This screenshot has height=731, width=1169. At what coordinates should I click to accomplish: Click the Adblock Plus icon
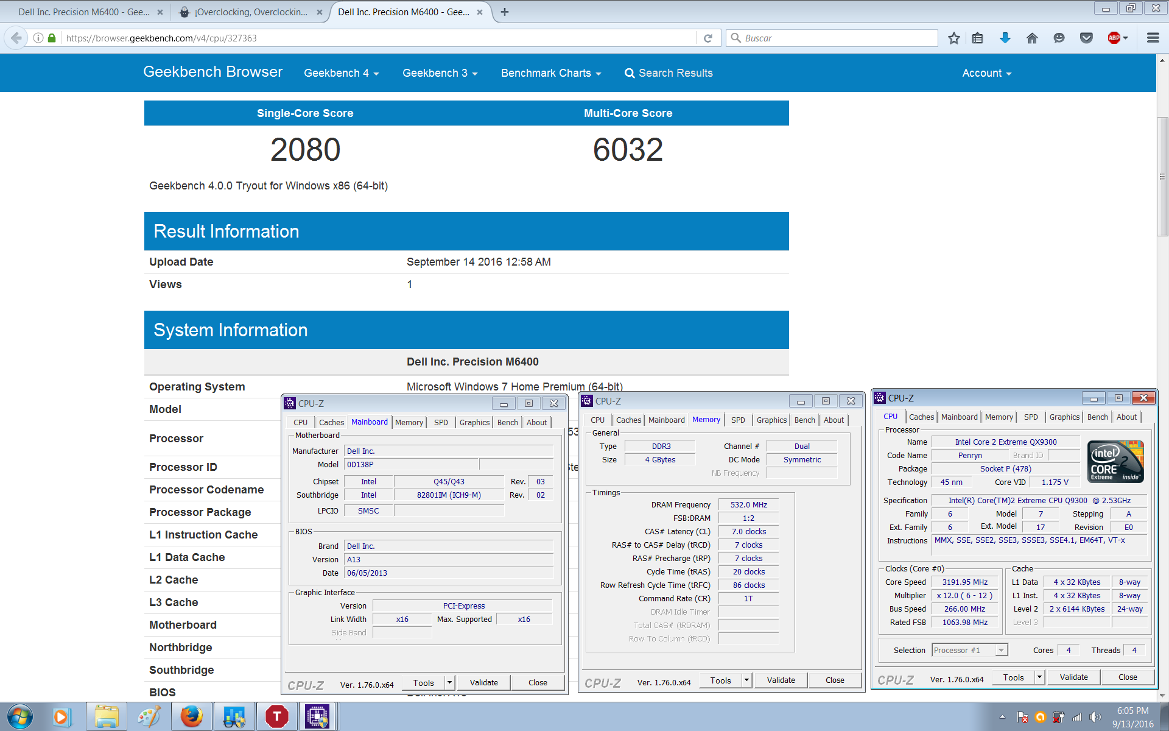click(x=1114, y=38)
